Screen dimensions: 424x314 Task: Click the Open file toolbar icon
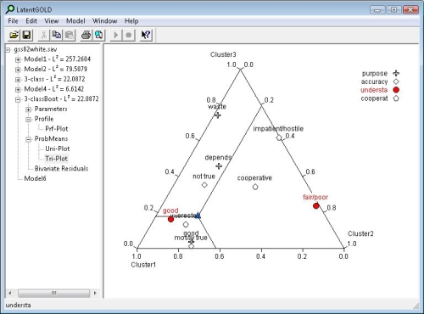click(14, 35)
